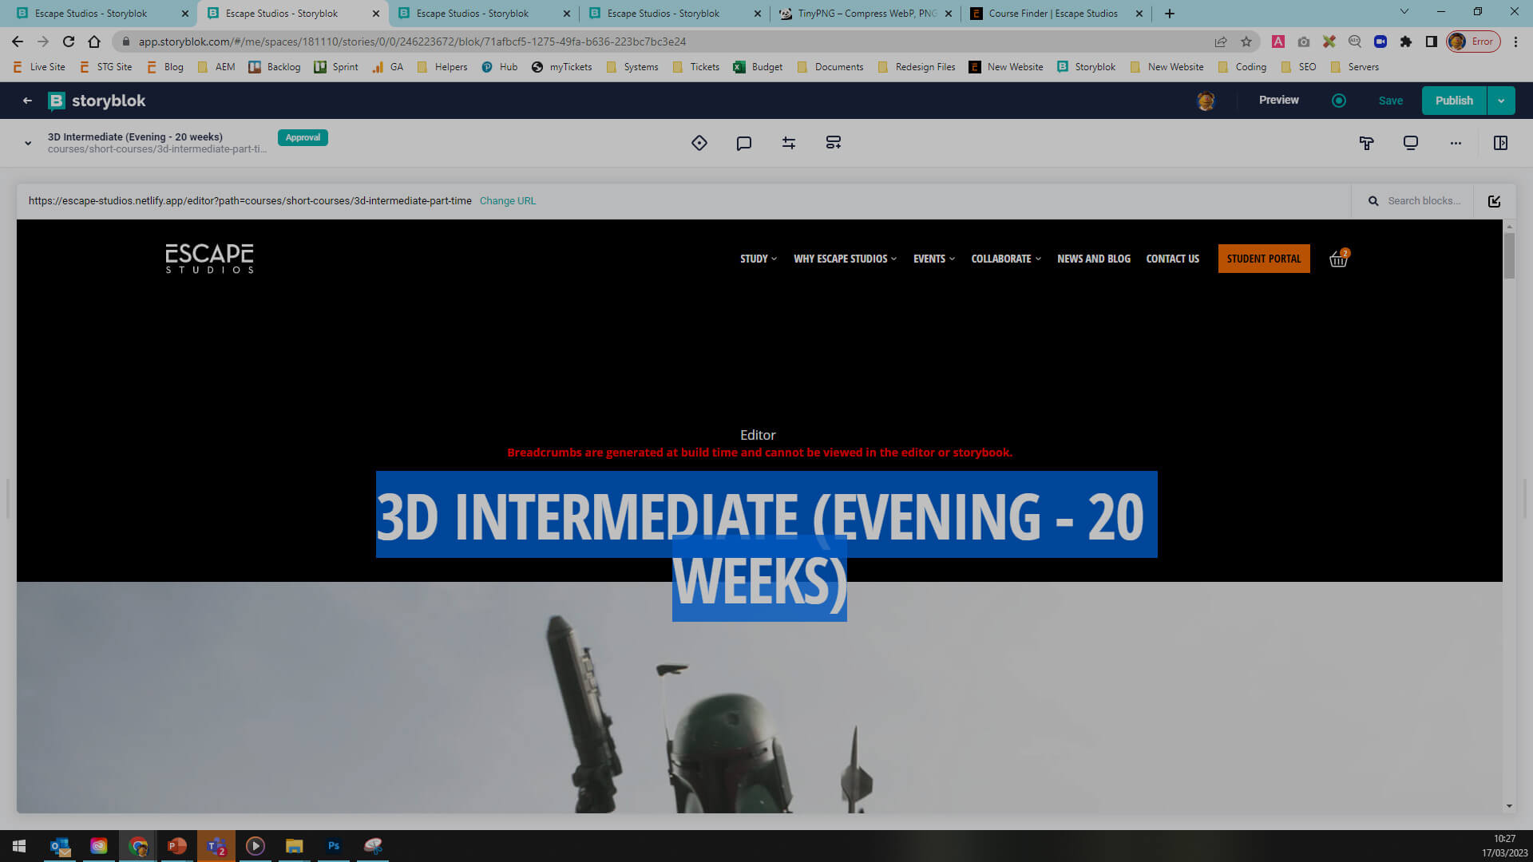Image resolution: width=1533 pixels, height=862 pixels.
Task: Expand story info chevron beside title
Action: coord(28,144)
